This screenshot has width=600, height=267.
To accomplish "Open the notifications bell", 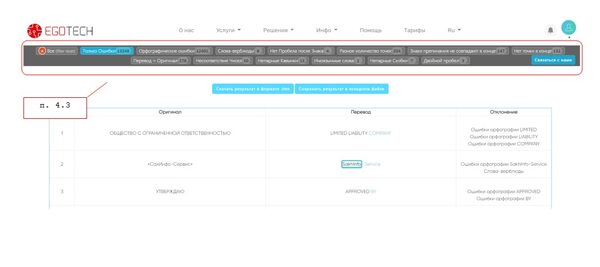I will click(550, 30).
